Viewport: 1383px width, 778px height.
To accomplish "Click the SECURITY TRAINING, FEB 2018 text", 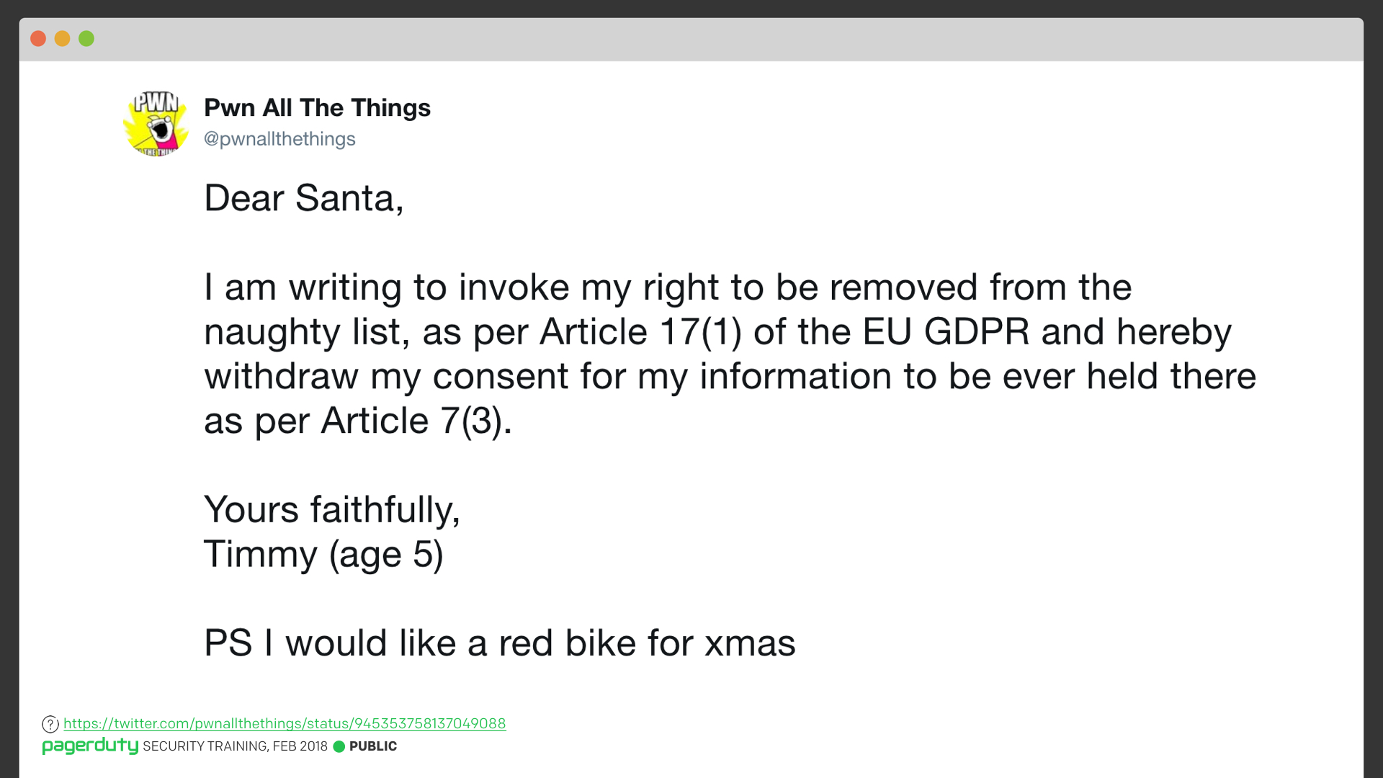I will tap(235, 746).
